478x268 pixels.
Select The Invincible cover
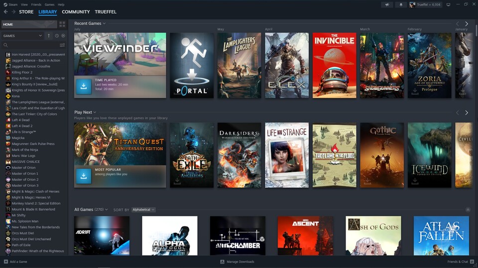(x=335, y=66)
